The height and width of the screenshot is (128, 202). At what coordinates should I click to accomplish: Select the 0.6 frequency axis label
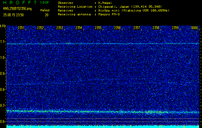pos(3,122)
